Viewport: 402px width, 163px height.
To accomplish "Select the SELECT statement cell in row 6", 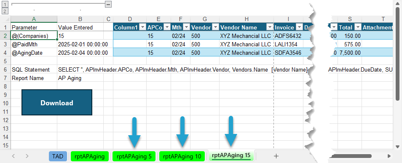I will coord(80,70).
